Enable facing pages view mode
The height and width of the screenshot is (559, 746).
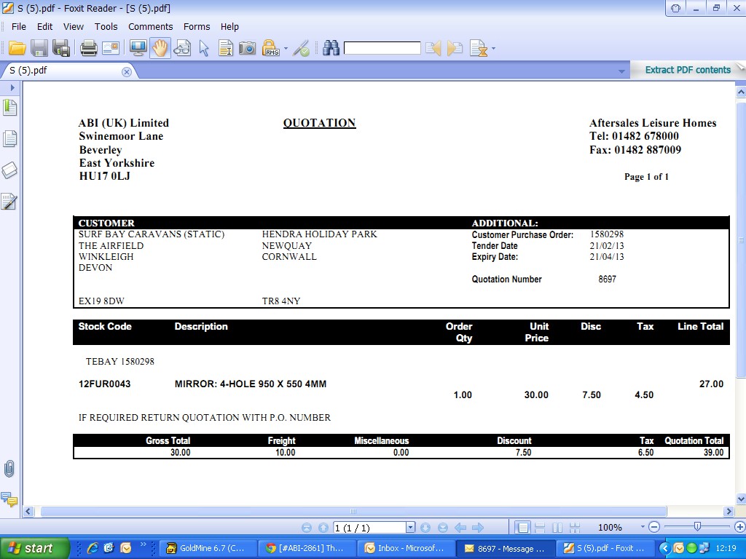pyautogui.click(x=557, y=528)
